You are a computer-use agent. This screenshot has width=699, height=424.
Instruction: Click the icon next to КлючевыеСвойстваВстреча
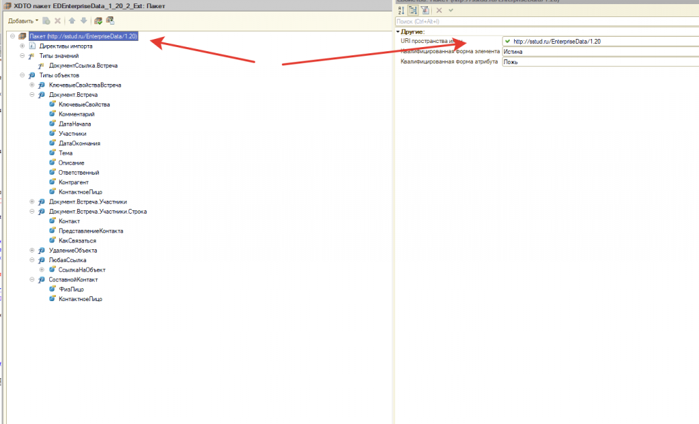point(42,85)
